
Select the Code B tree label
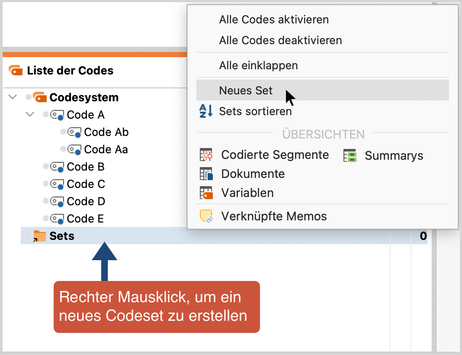click(x=86, y=167)
